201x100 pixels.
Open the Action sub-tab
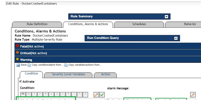click(105, 75)
